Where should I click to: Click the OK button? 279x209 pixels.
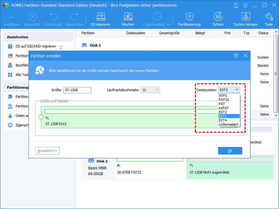230,151
